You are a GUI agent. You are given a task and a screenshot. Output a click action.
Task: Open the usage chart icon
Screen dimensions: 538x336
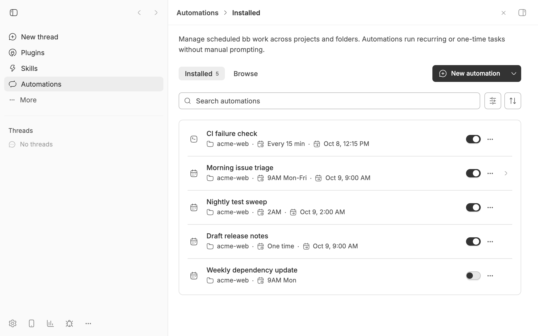pyautogui.click(x=50, y=323)
